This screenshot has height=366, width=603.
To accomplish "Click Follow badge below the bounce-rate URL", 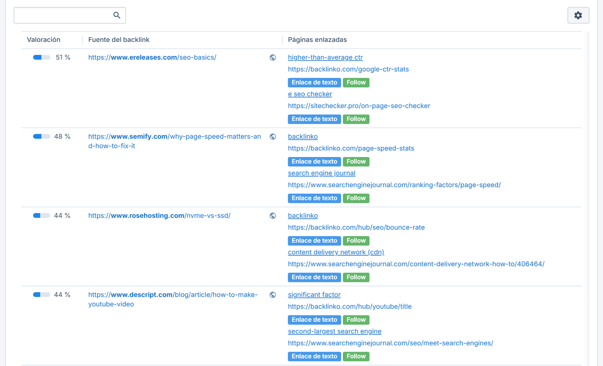I will [x=356, y=240].
